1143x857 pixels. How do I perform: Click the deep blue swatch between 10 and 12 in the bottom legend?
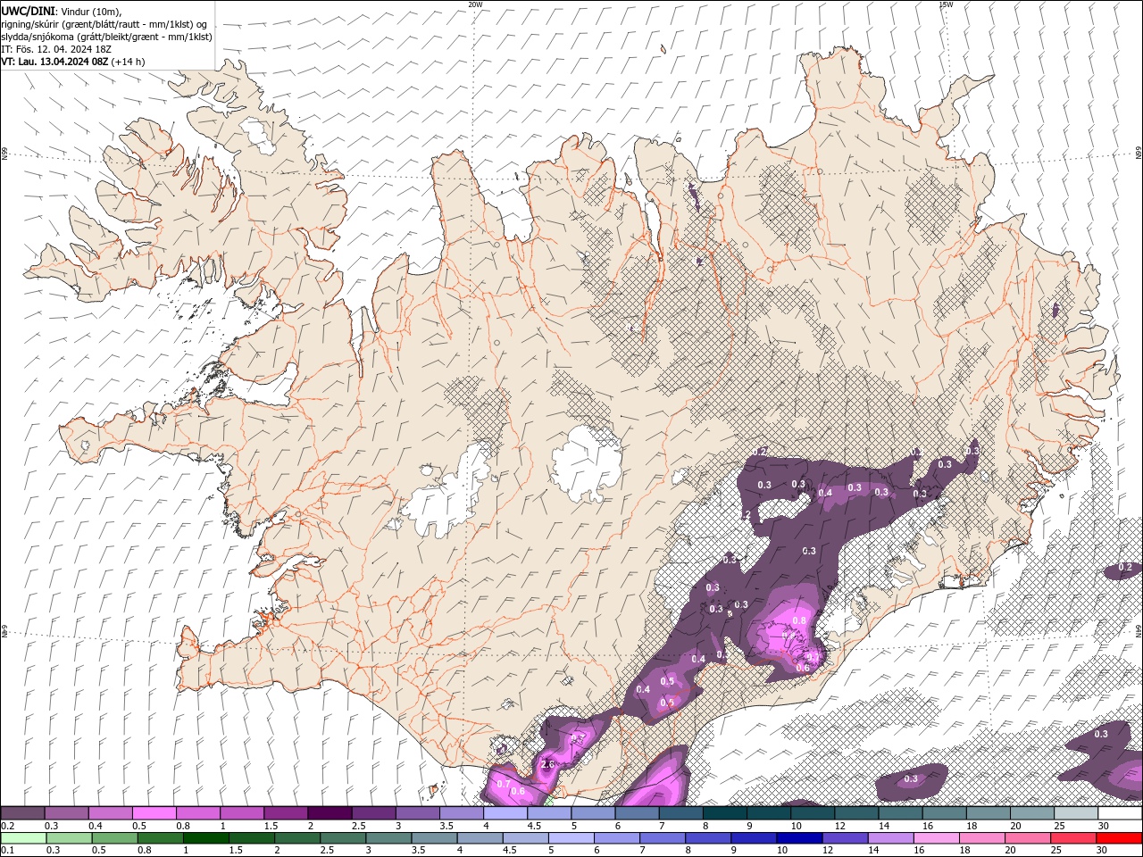point(800,838)
